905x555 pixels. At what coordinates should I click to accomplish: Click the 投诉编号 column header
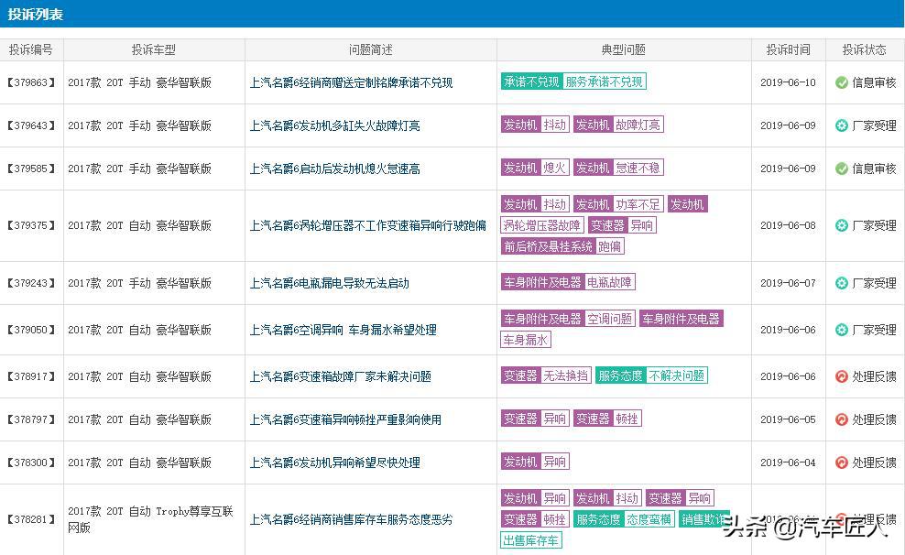click(x=32, y=49)
